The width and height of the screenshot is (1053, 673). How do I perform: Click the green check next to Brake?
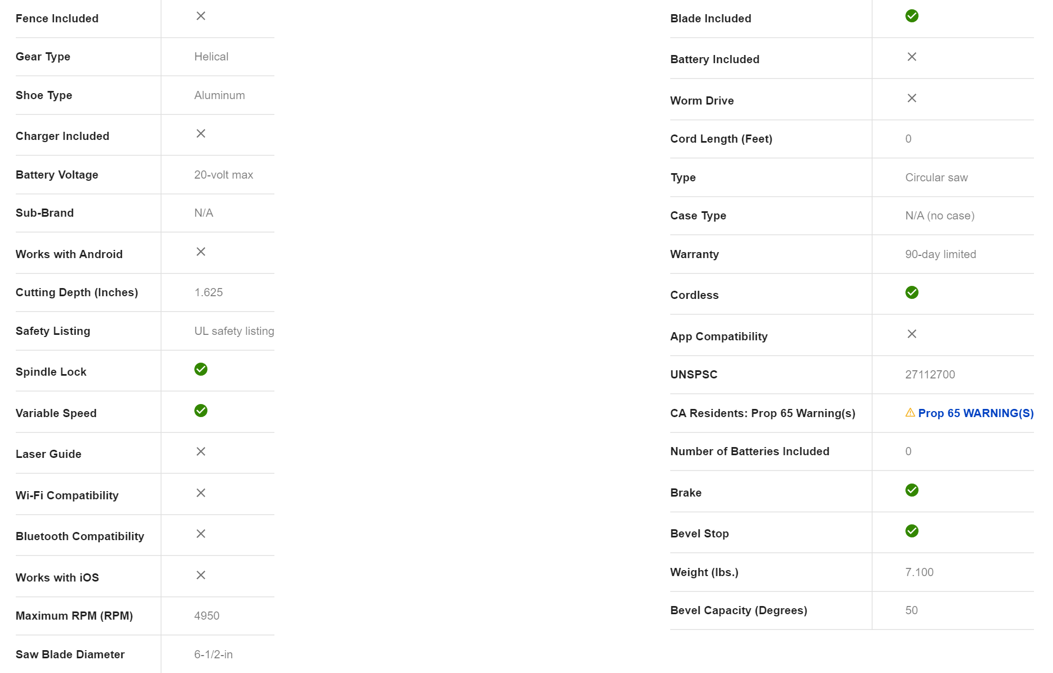911,491
